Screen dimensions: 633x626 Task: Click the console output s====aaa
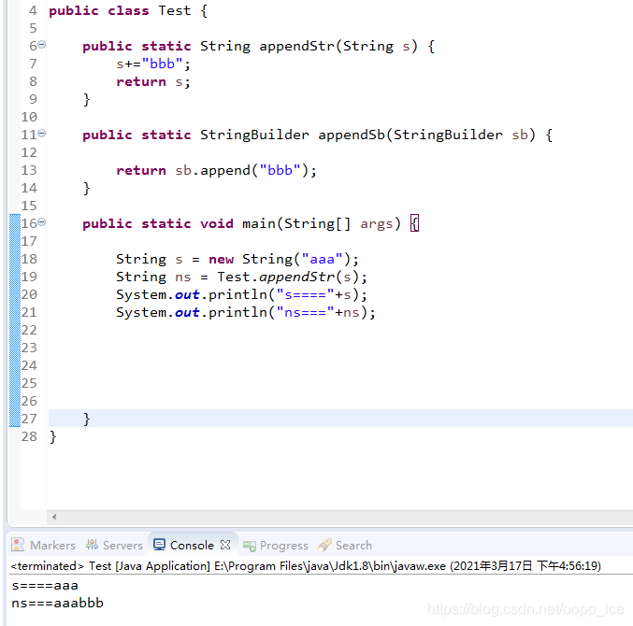45,585
